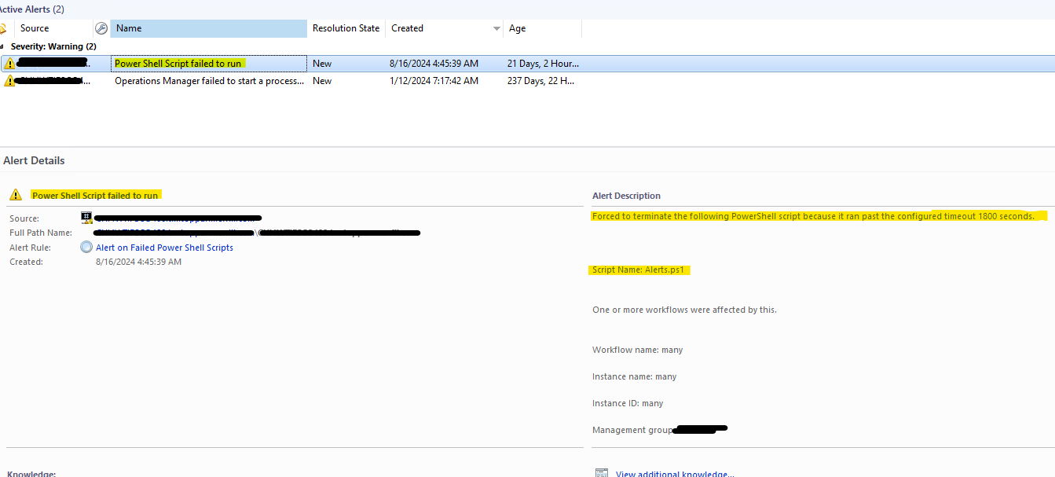Sort alerts by the Name column

208,28
